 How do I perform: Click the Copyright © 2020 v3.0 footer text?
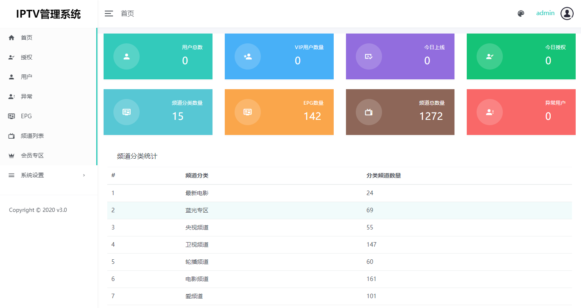(38, 210)
